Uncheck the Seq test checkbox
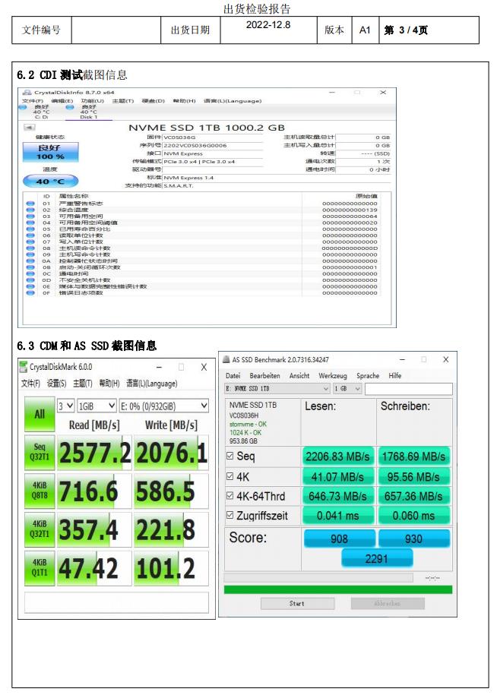Screen dimensions: 497x698 (231, 456)
